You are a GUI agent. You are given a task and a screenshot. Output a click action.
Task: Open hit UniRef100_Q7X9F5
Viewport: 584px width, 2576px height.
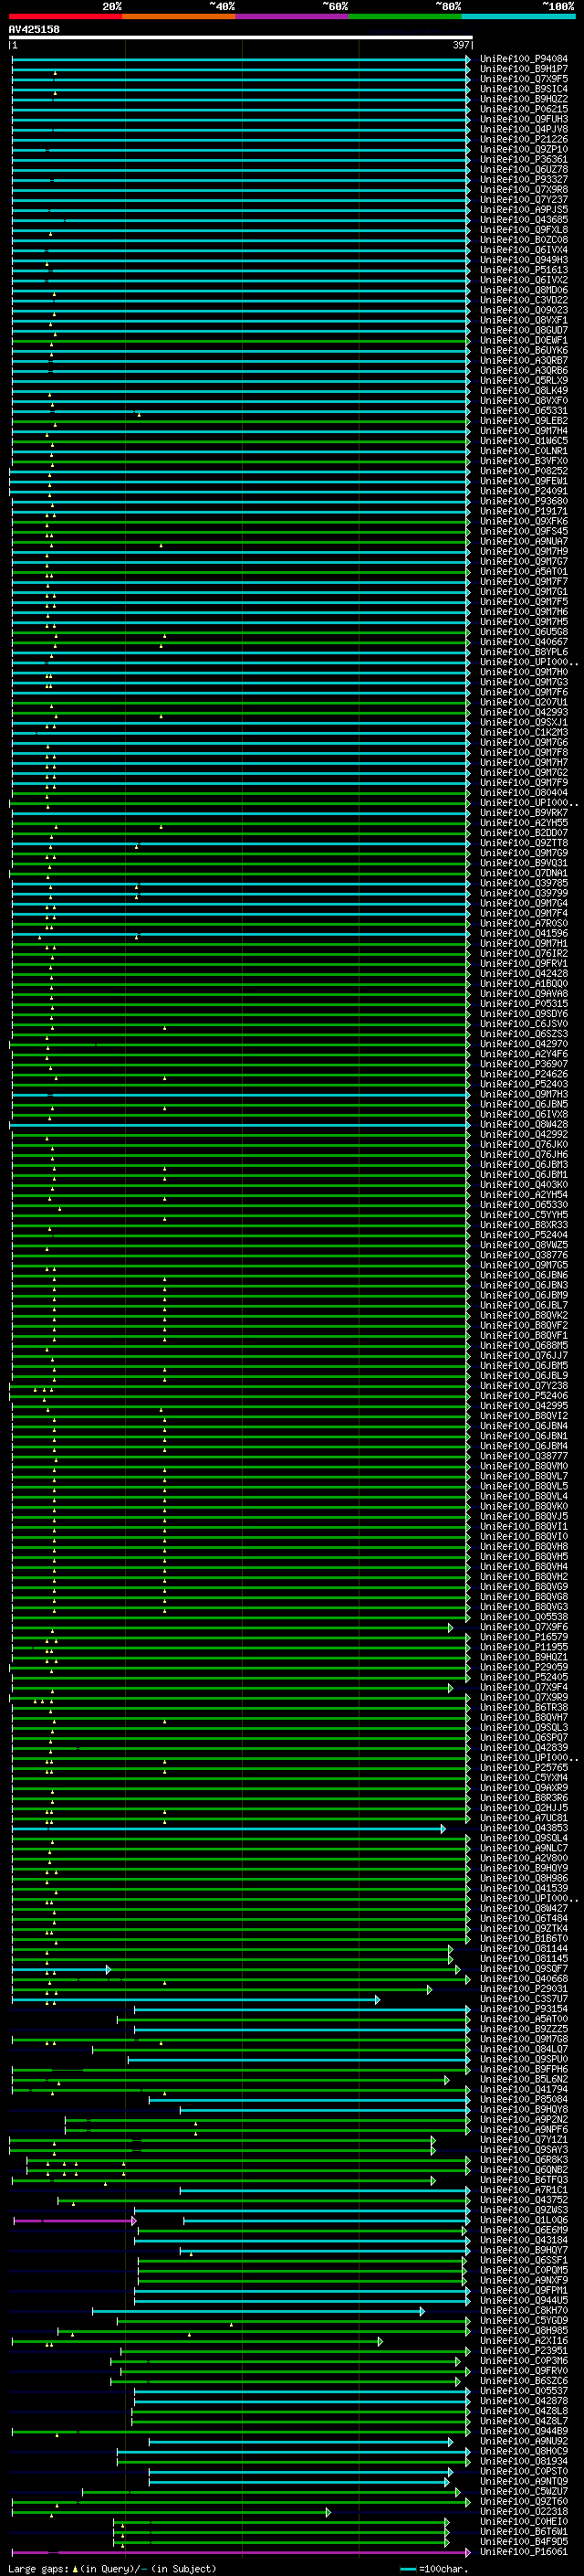click(x=524, y=79)
